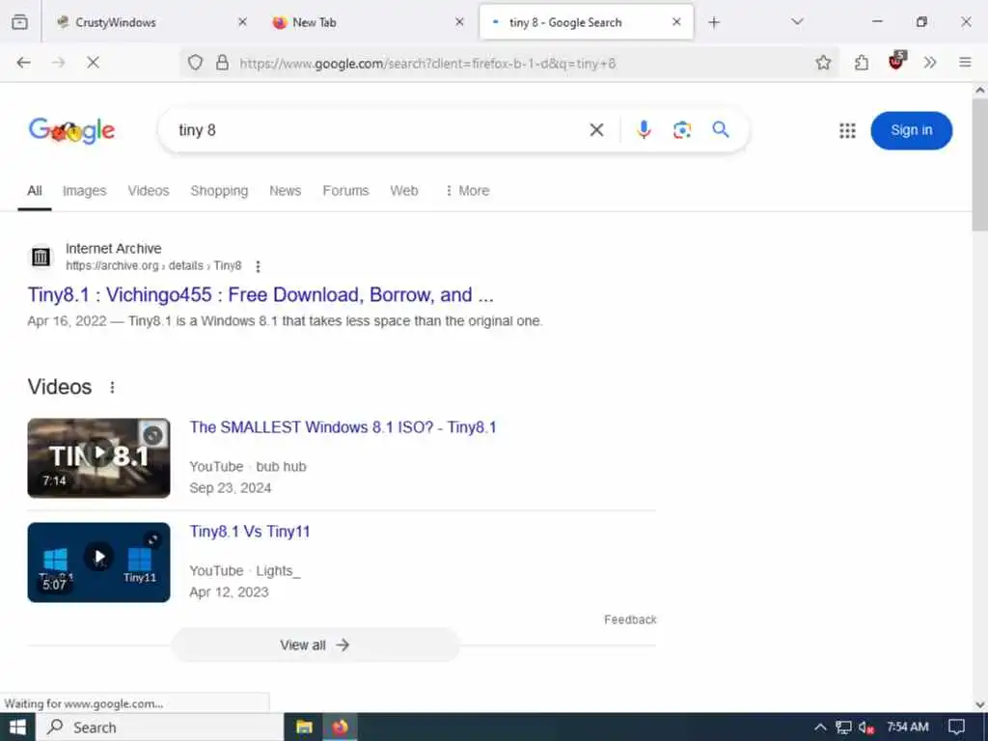Switch to Shopping results
Viewport: 988px width, 741px height.
tap(219, 190)
